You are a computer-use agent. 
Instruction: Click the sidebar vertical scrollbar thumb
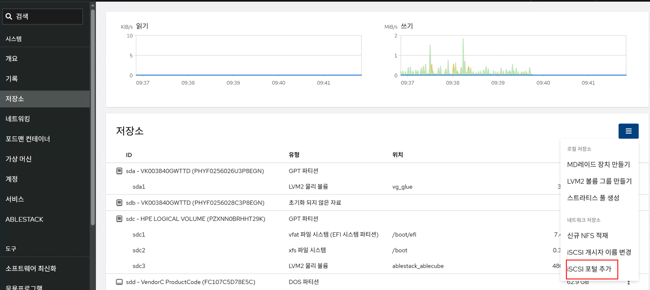93,116
